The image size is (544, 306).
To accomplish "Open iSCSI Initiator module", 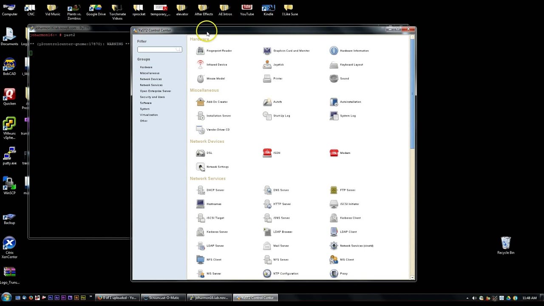I will click(x=345, y=204).
